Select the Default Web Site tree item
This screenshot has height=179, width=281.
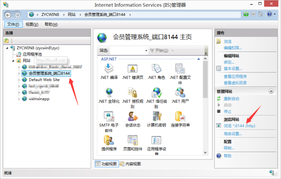pos(44,80)
